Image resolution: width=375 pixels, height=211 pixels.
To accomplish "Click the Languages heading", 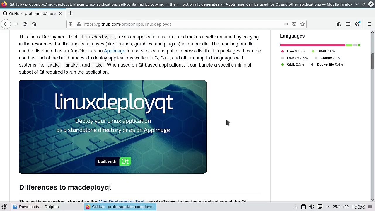I will pos(292,36).
